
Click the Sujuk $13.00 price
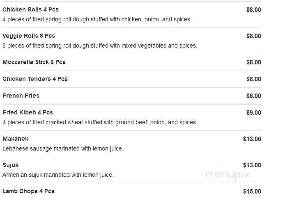click(x=252, y=165)
